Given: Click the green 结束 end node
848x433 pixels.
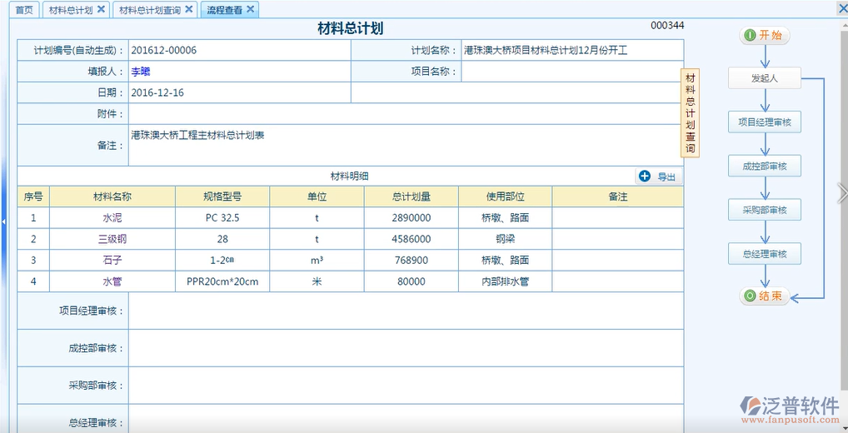Looking at the screenshot, I should 764,296.
